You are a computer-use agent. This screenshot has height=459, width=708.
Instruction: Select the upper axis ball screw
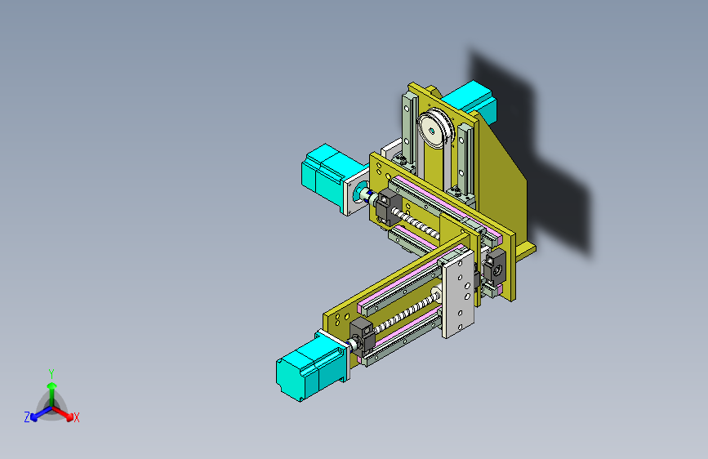[416, 224]
